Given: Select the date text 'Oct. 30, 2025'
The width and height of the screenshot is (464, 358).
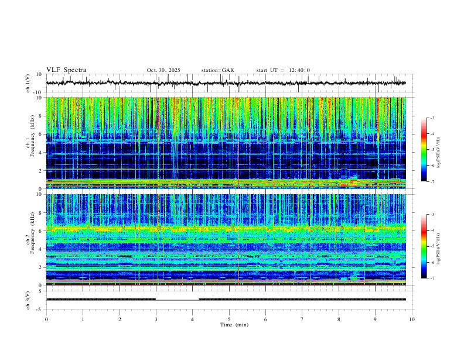Looking at the screenshot, I should point(163,70).
